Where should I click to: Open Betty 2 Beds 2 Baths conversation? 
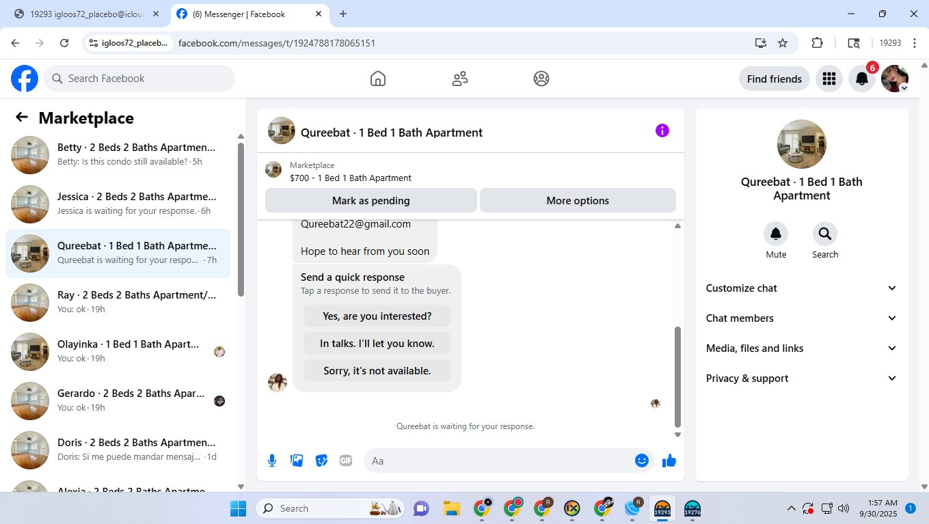point(118,155)
